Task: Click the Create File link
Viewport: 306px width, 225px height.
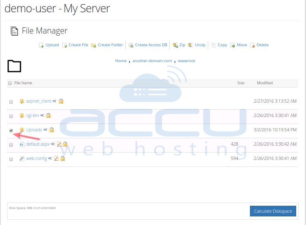Action: click(x=78, y=45)
